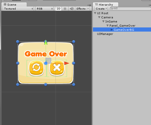Open the RGB render mode dropdown

point(44,9)
